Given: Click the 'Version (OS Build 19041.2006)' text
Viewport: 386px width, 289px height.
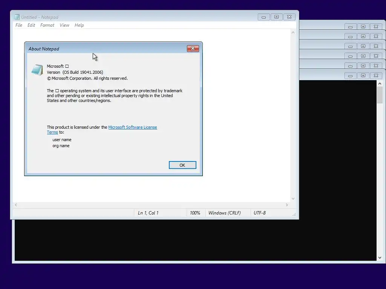Looking at the screenshot, I should [x=75, y=72].
